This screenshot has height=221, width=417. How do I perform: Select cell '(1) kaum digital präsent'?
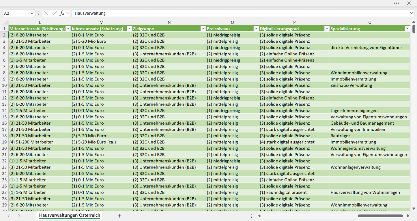[x=294, y=192]
